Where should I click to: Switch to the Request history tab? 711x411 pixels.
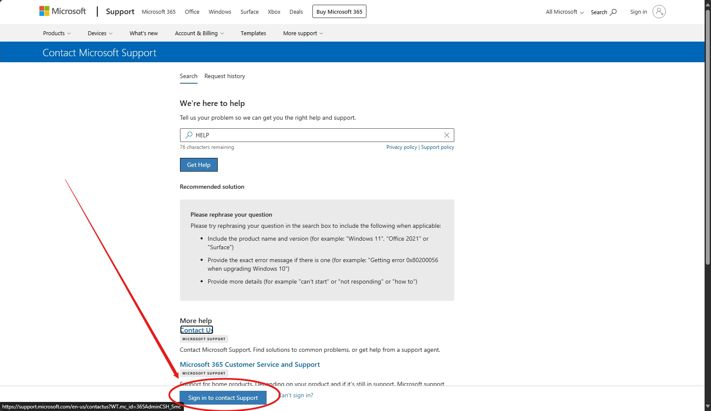point(225,76)
